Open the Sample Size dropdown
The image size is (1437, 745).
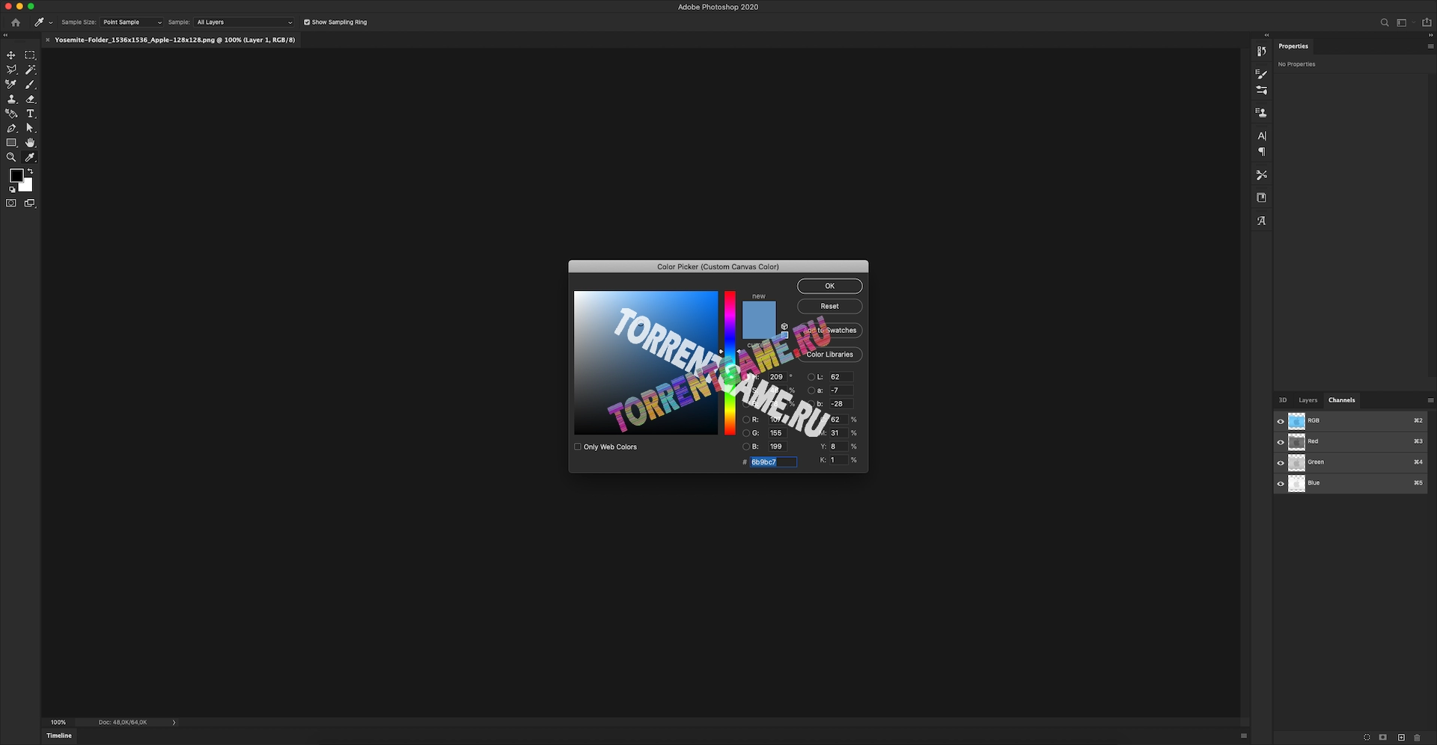pyautogui.click(x=132, y=22)
